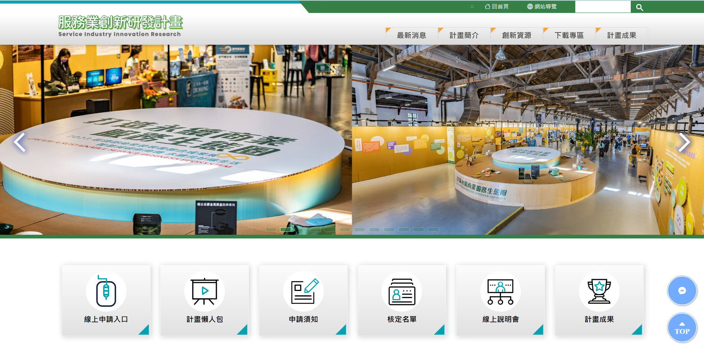Select the last carousel indicator
This screenshot has height=349, width=704.
click(433, 230)
